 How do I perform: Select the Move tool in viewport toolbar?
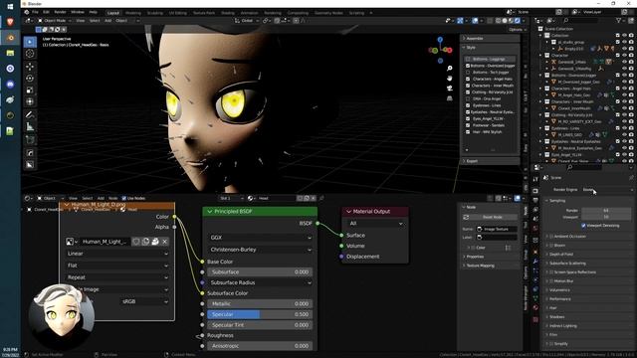pos(30,67)
